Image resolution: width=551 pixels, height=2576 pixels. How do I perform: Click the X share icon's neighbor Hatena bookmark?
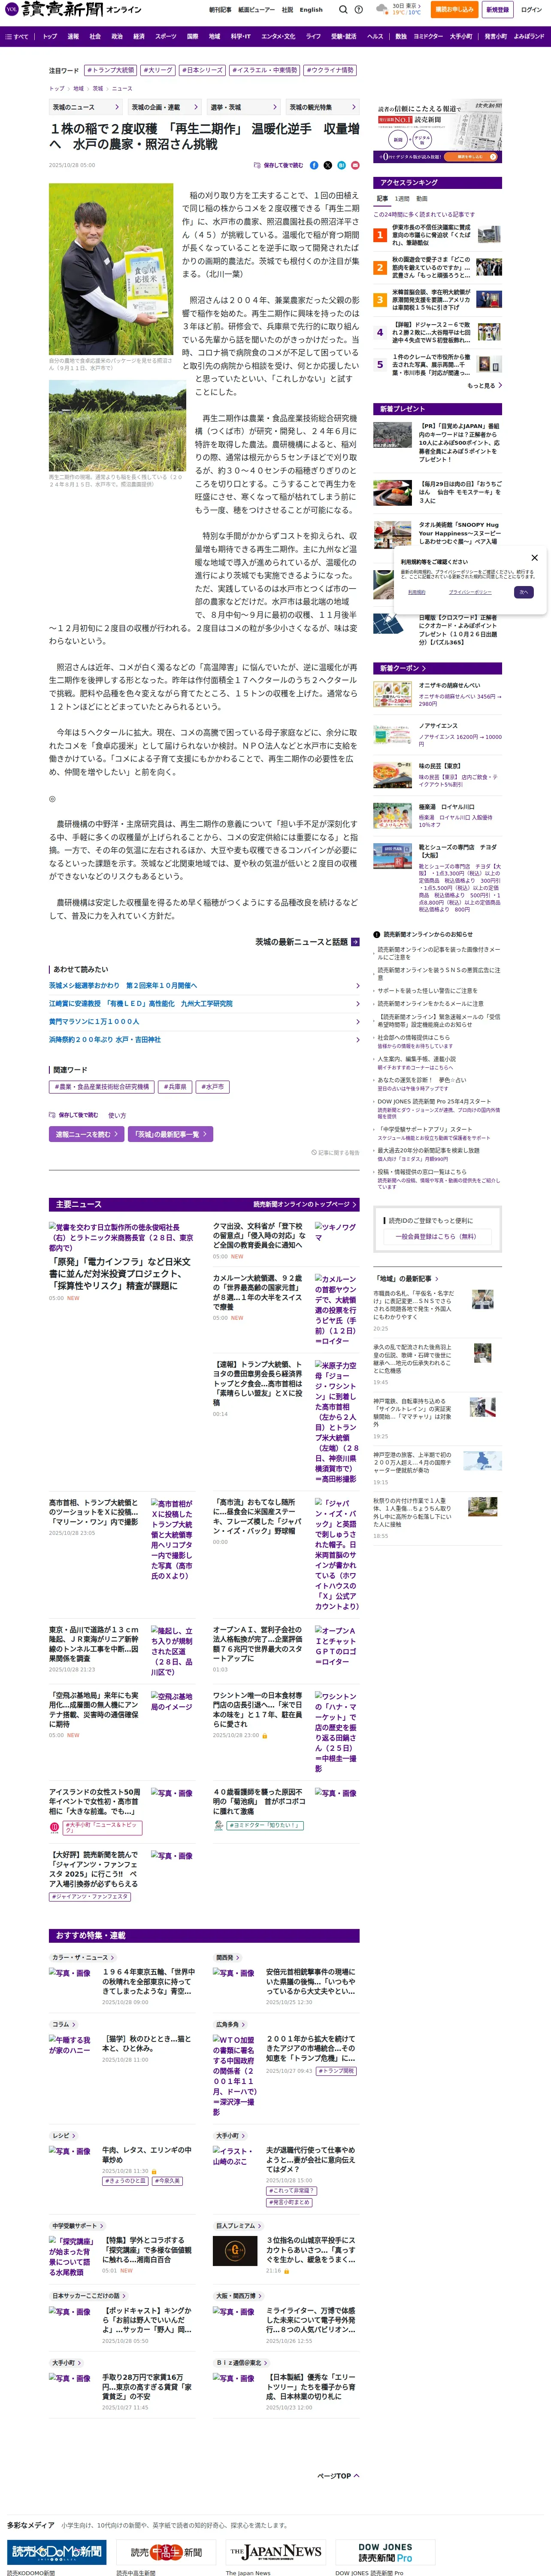pyautogui.click(x=341, y=165)
